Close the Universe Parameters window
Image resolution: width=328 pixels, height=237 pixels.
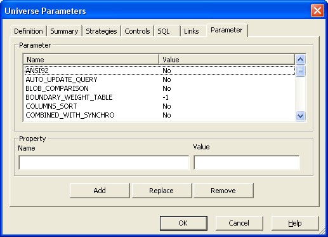pyautogui.click(x=317, y=10)
